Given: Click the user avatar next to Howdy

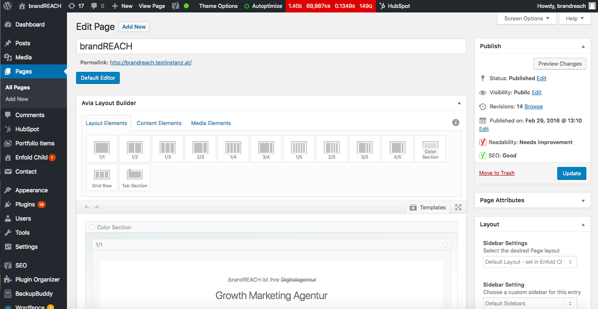Looking at the screenshot, I should point(593,6).
